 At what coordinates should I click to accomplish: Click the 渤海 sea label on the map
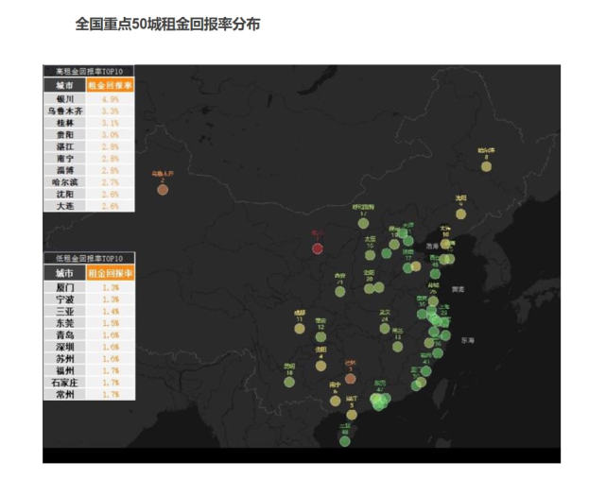[432, 246]
